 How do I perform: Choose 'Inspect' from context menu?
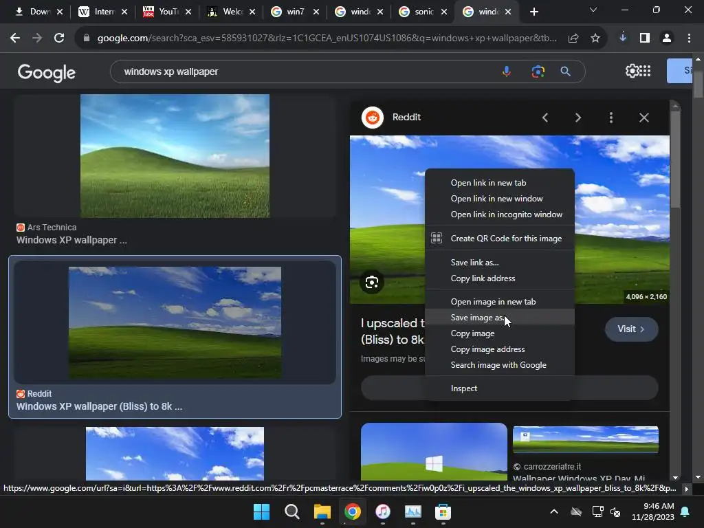click(x=500, y=388)
